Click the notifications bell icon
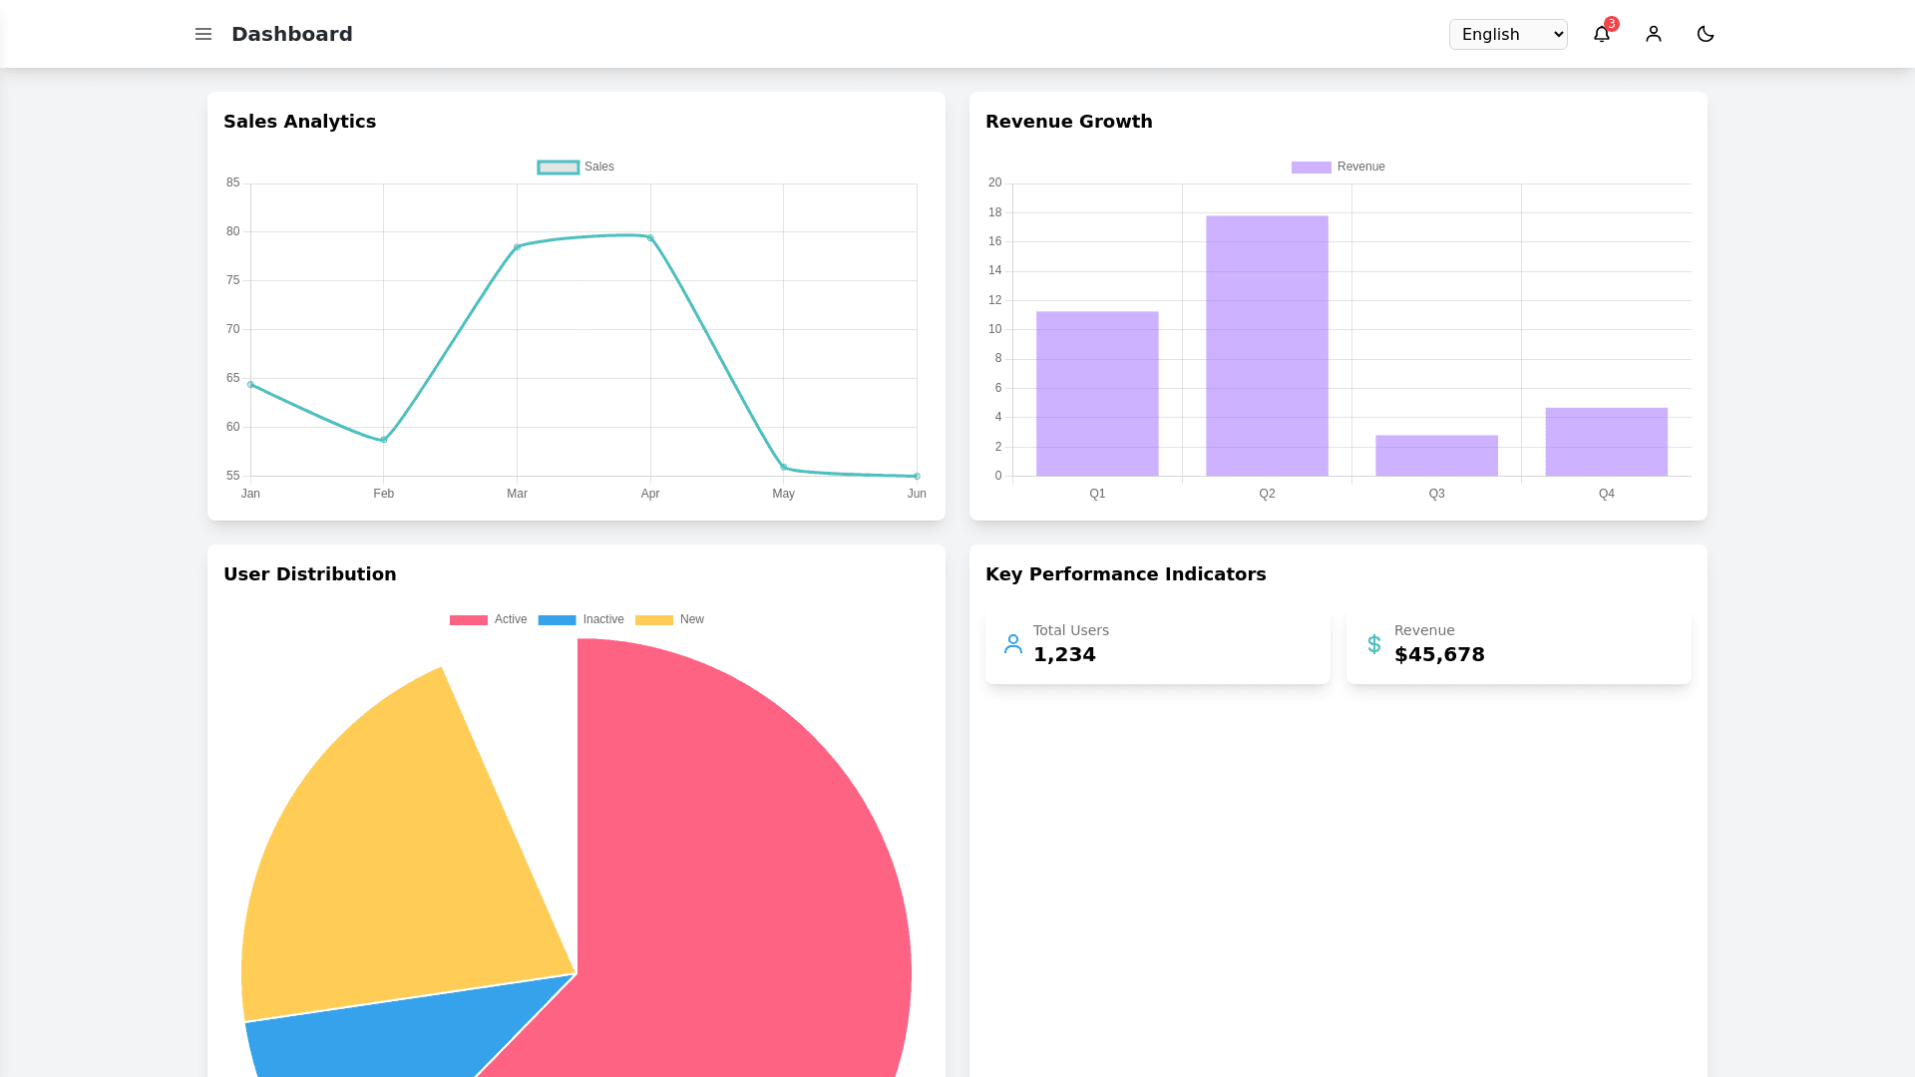The width and height of the screenshot is (1915, 1077). 1601,34
